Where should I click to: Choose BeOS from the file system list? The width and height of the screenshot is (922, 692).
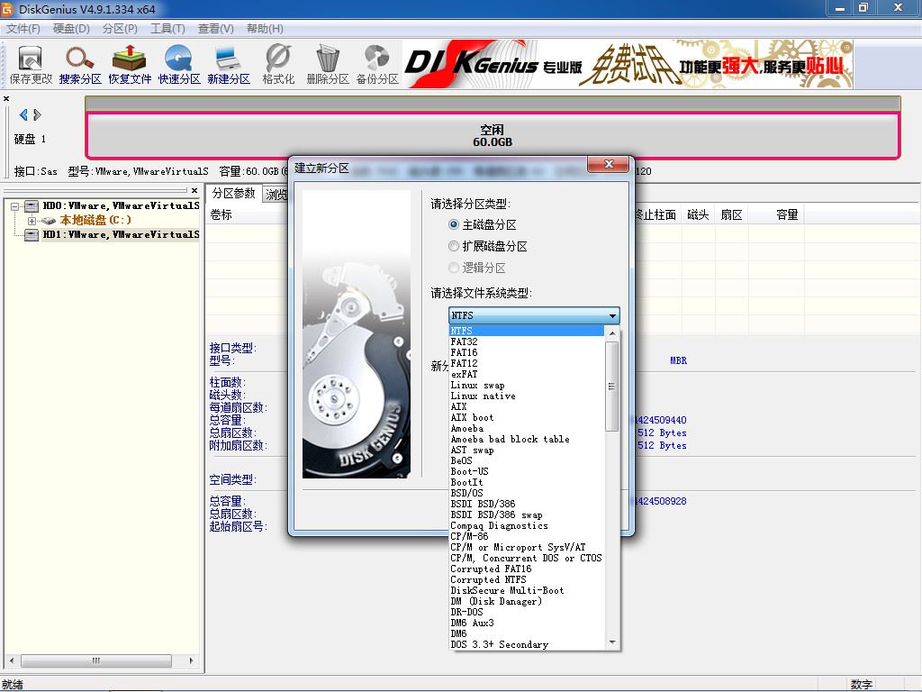527,460
